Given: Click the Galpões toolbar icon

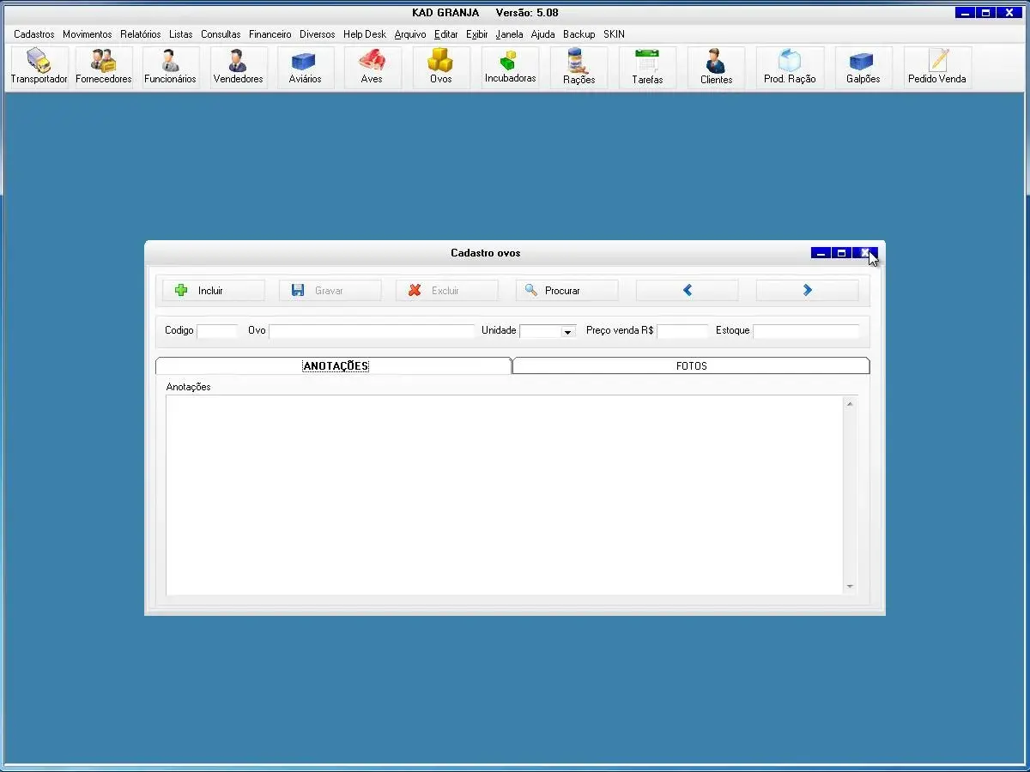Looking at the screenshot, I should [x=863, y=67].
